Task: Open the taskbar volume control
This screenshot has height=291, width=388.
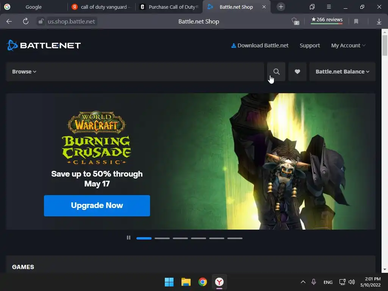Action: [352, 282]
